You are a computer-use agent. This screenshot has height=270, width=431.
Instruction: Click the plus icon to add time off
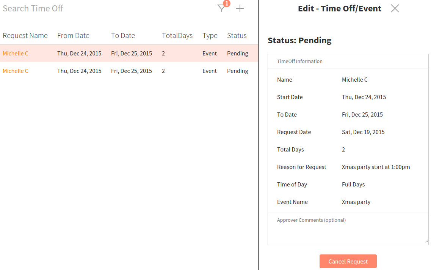coord(240,9)
